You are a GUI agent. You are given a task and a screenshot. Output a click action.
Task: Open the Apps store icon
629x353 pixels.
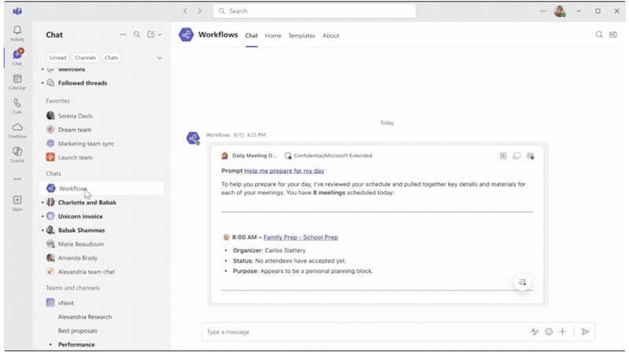17,203
